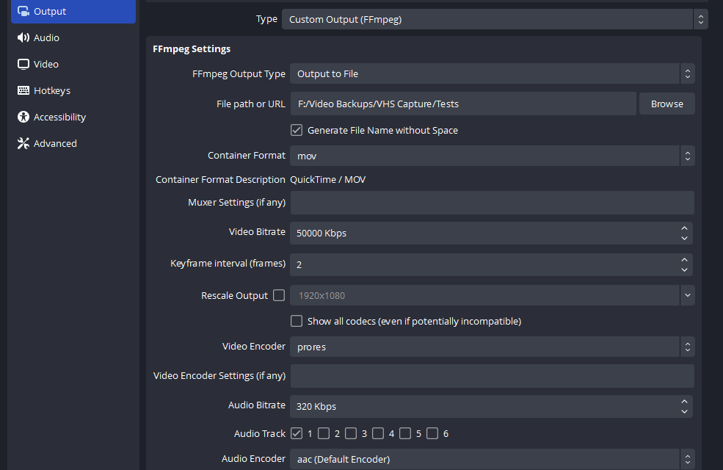Decrease Keyframe interval with down arrow
The width and height of the screenshot is (723, 470).
pos(684,269)
